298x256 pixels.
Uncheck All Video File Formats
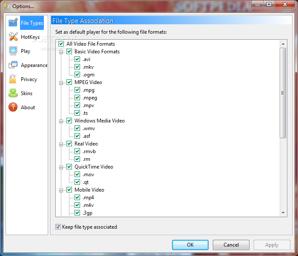(61, 44)
